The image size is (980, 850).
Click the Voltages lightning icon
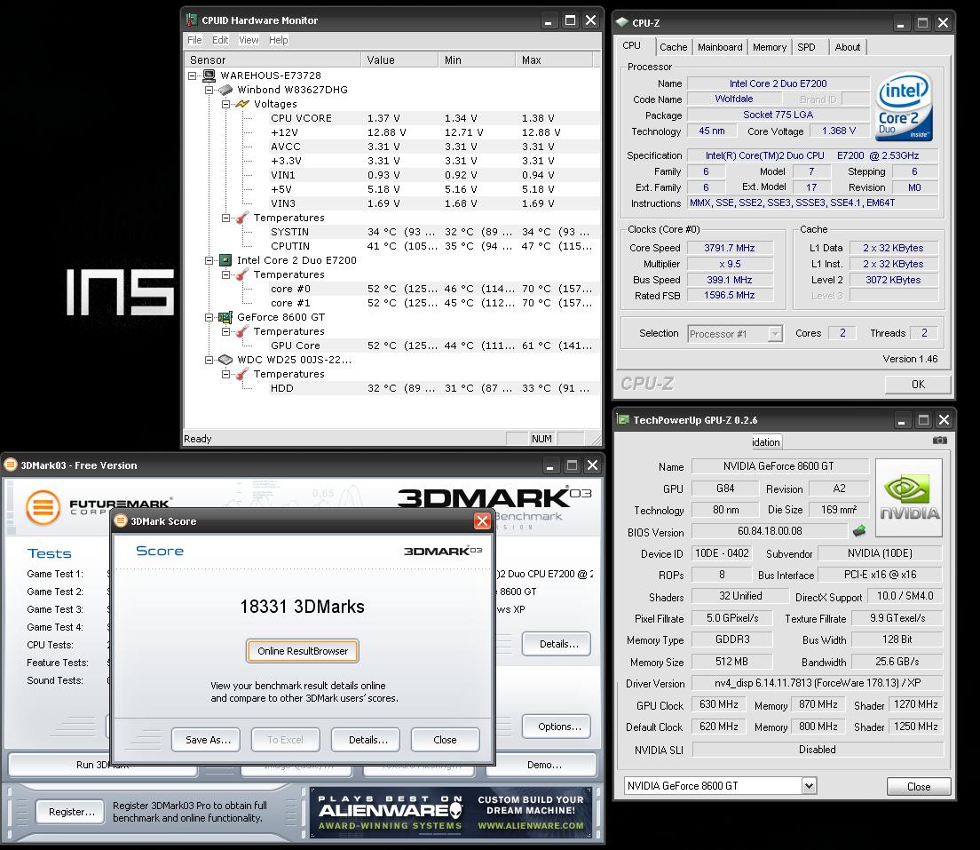pyautogui.click(x=241, y=104)
